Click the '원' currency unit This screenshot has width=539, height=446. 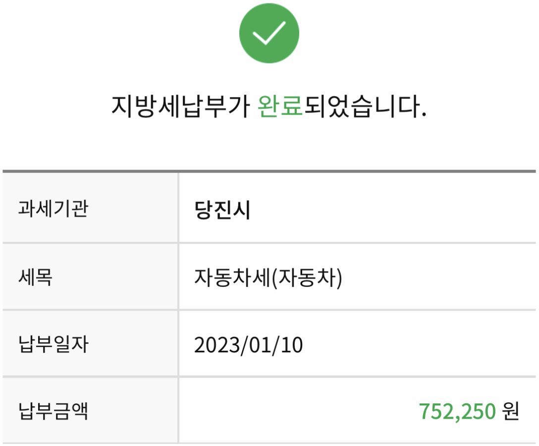510,411
